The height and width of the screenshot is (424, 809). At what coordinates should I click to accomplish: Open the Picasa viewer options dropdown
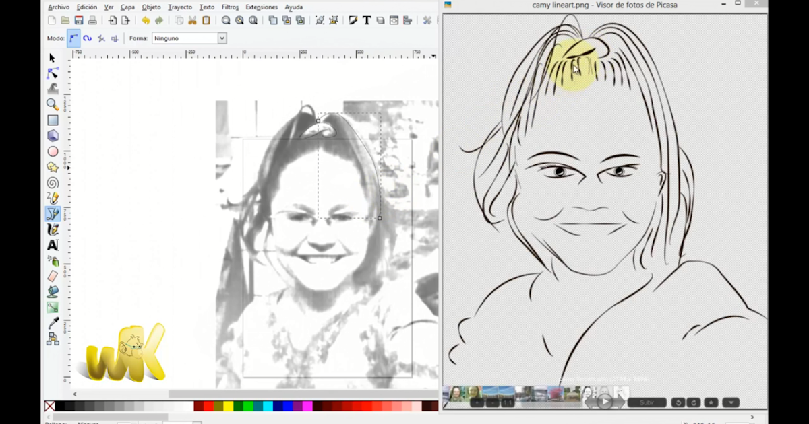pyautogui.click(x=729, y=402)
